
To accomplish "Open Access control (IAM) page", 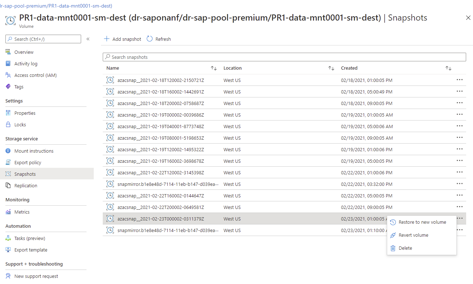I will (35, 75).
